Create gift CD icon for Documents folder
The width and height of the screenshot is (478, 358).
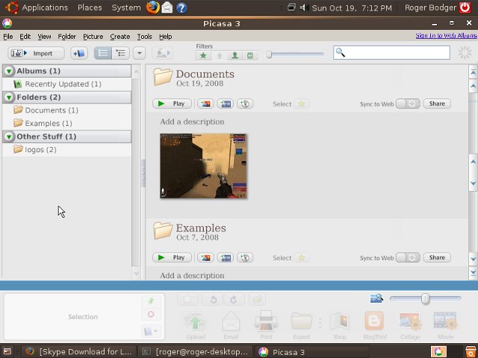pyautogui.click(x=245, y=104)
